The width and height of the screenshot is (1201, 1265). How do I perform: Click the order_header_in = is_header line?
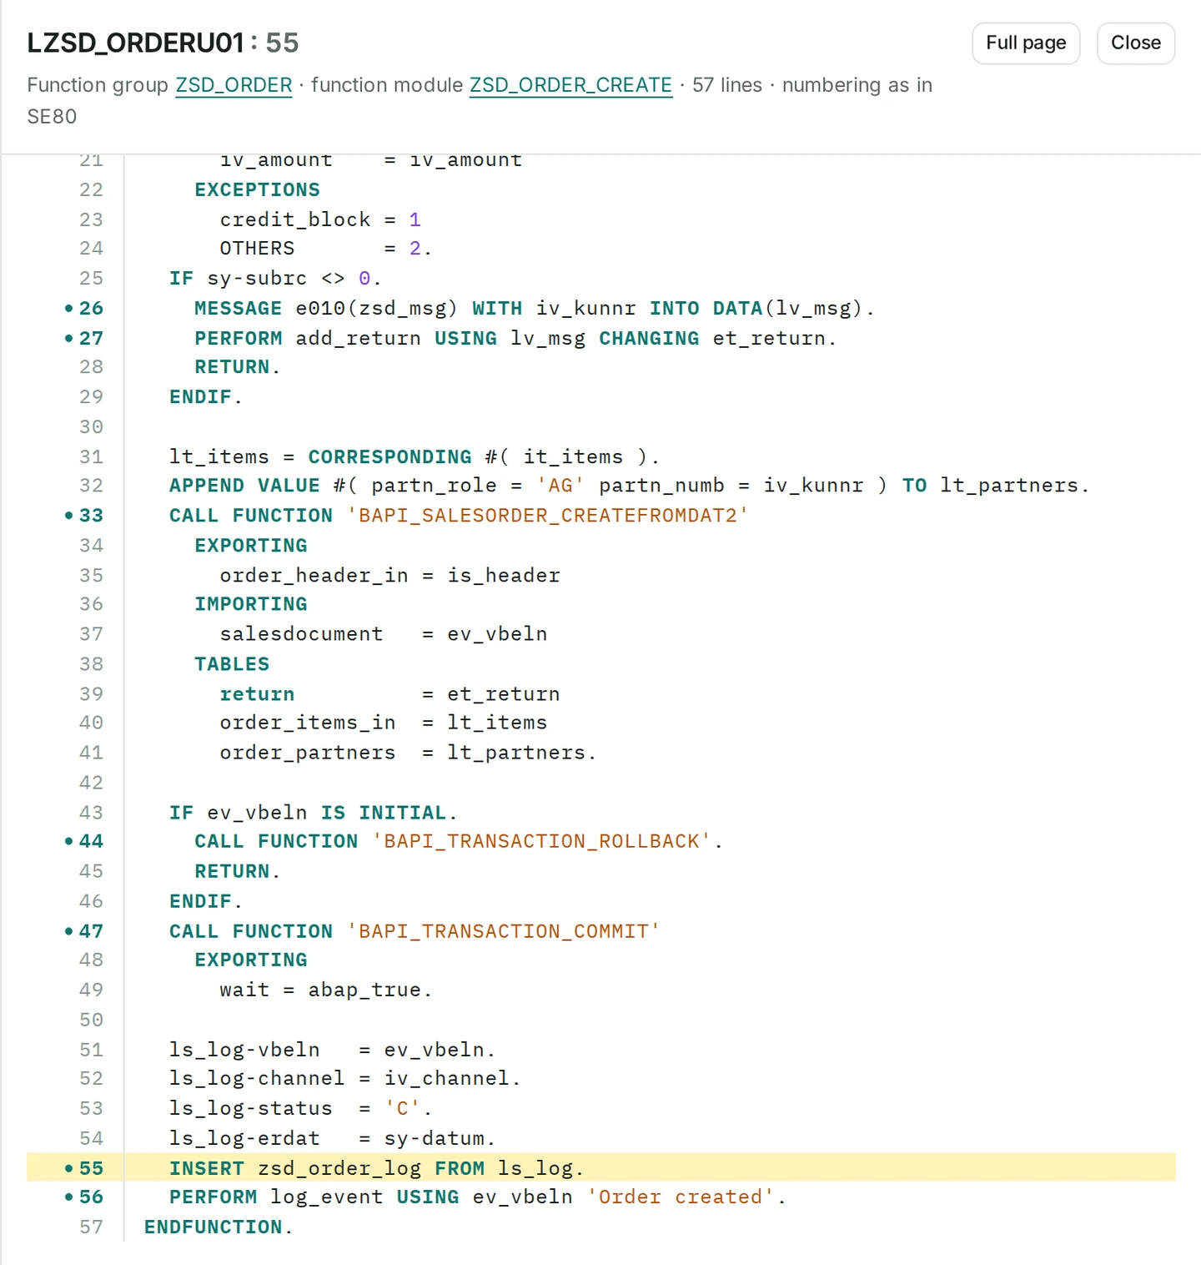click(389, 575)
